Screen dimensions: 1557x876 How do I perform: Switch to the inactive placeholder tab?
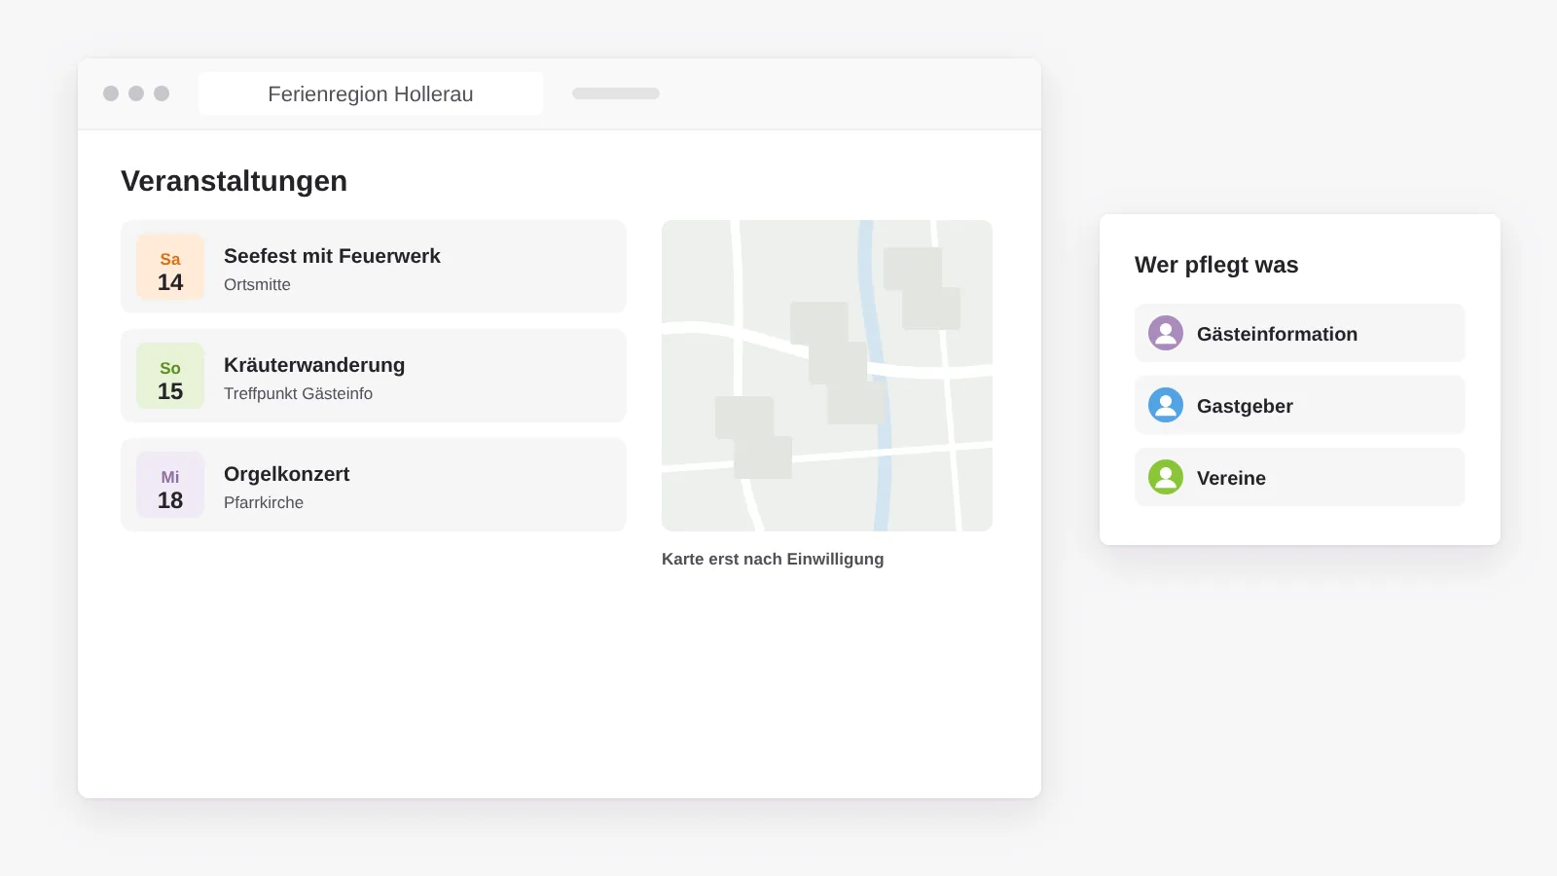click(x=616, y=93)
